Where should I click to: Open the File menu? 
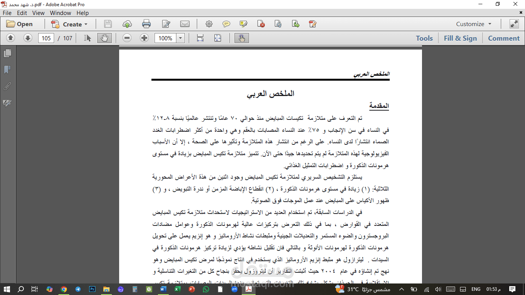(x=7, y=13)
